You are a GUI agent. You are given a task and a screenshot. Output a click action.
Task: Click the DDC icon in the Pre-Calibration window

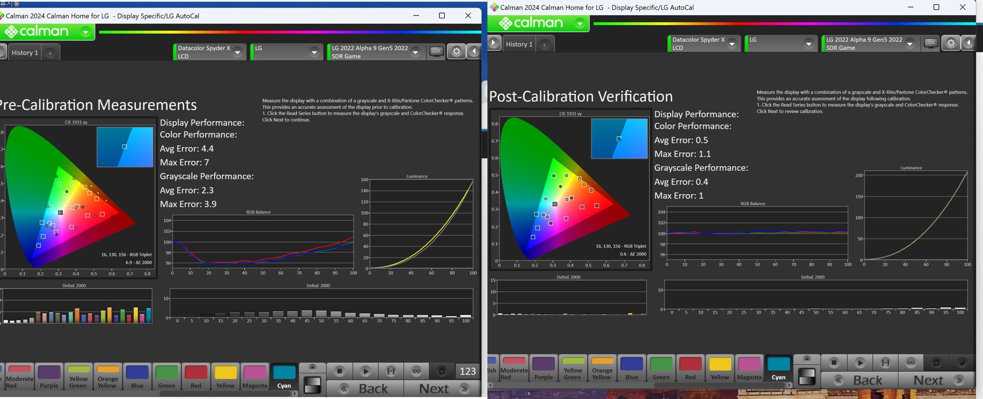click(x=436, y=51)
